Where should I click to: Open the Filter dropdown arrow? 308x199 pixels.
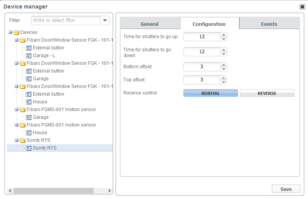[x=105, y=20]
